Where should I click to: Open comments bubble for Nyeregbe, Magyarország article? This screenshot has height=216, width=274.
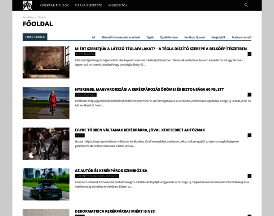(x=249, y=95)
